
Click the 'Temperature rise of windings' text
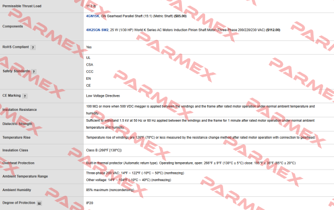point(200,138)
